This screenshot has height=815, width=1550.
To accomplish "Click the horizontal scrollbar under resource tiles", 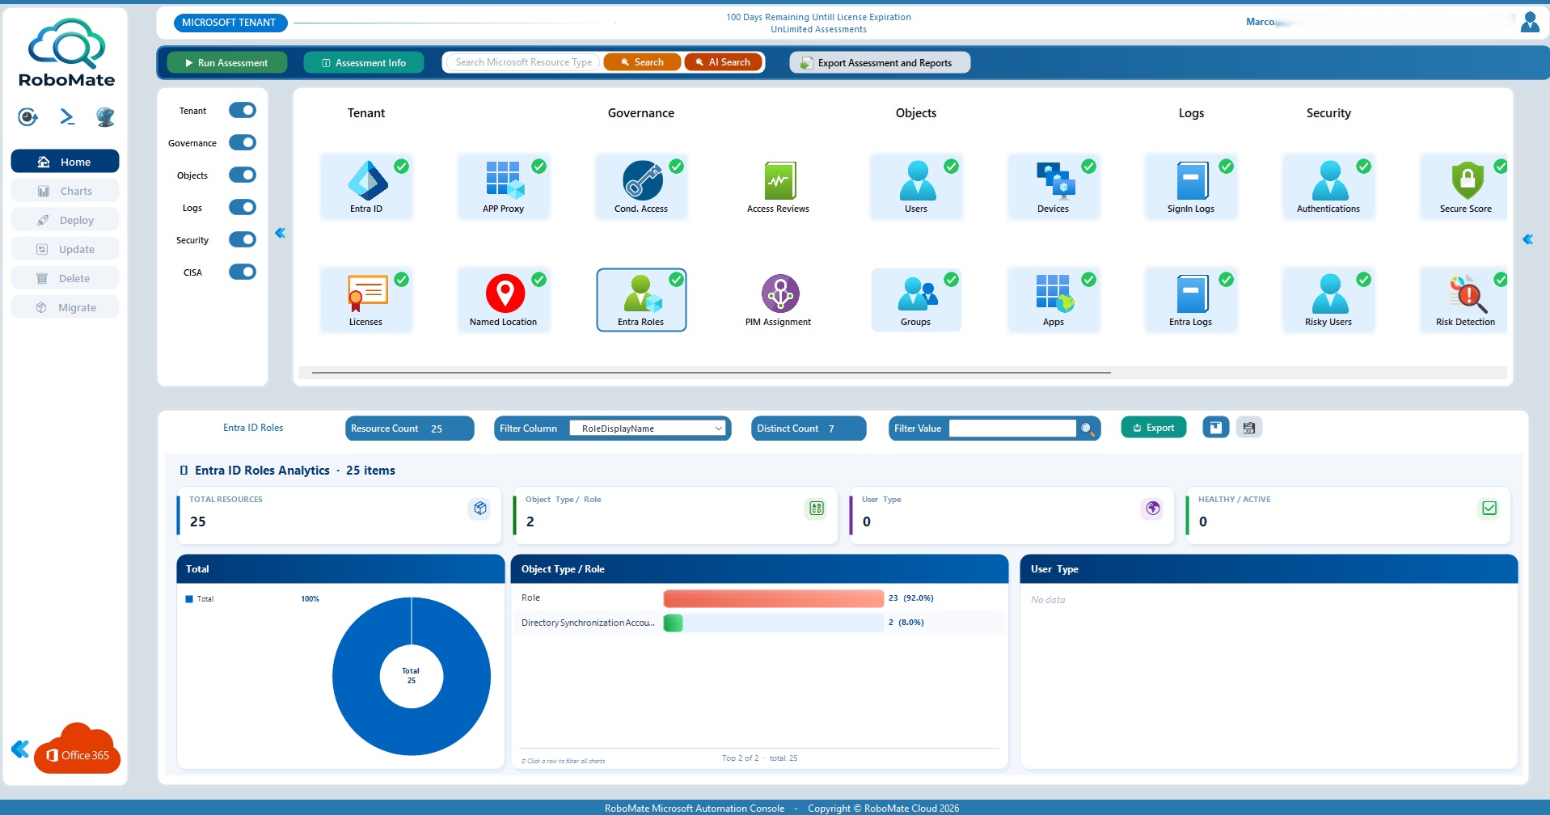I will 712,373.
